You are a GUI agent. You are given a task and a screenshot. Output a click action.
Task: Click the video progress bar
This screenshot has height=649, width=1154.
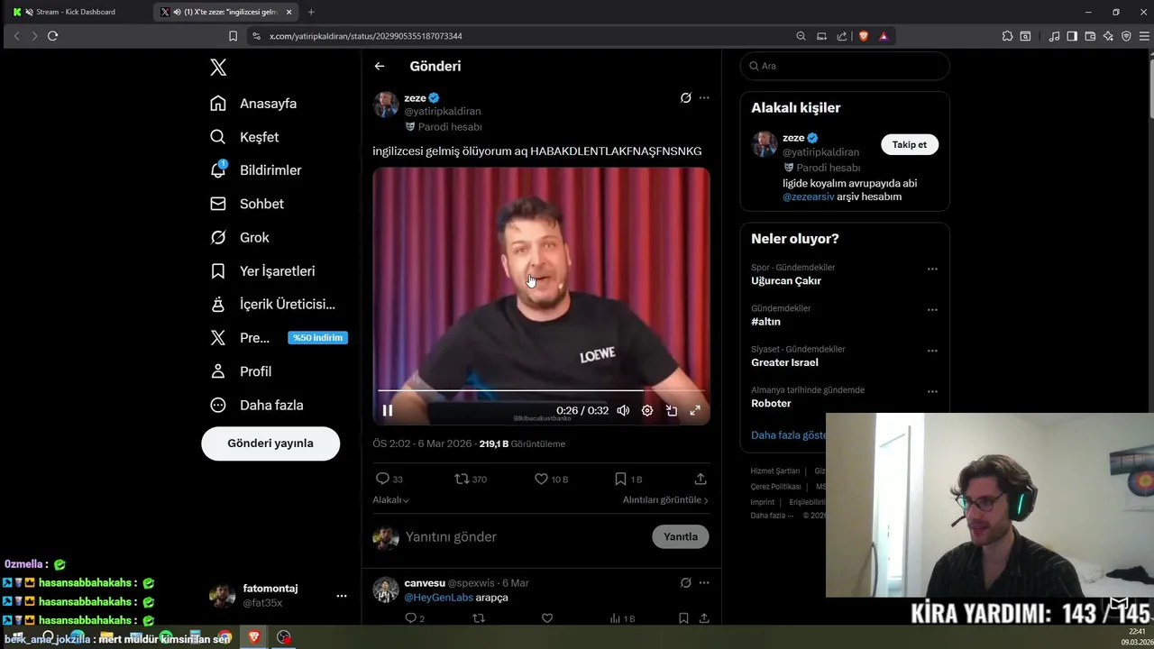click(541, 390)
